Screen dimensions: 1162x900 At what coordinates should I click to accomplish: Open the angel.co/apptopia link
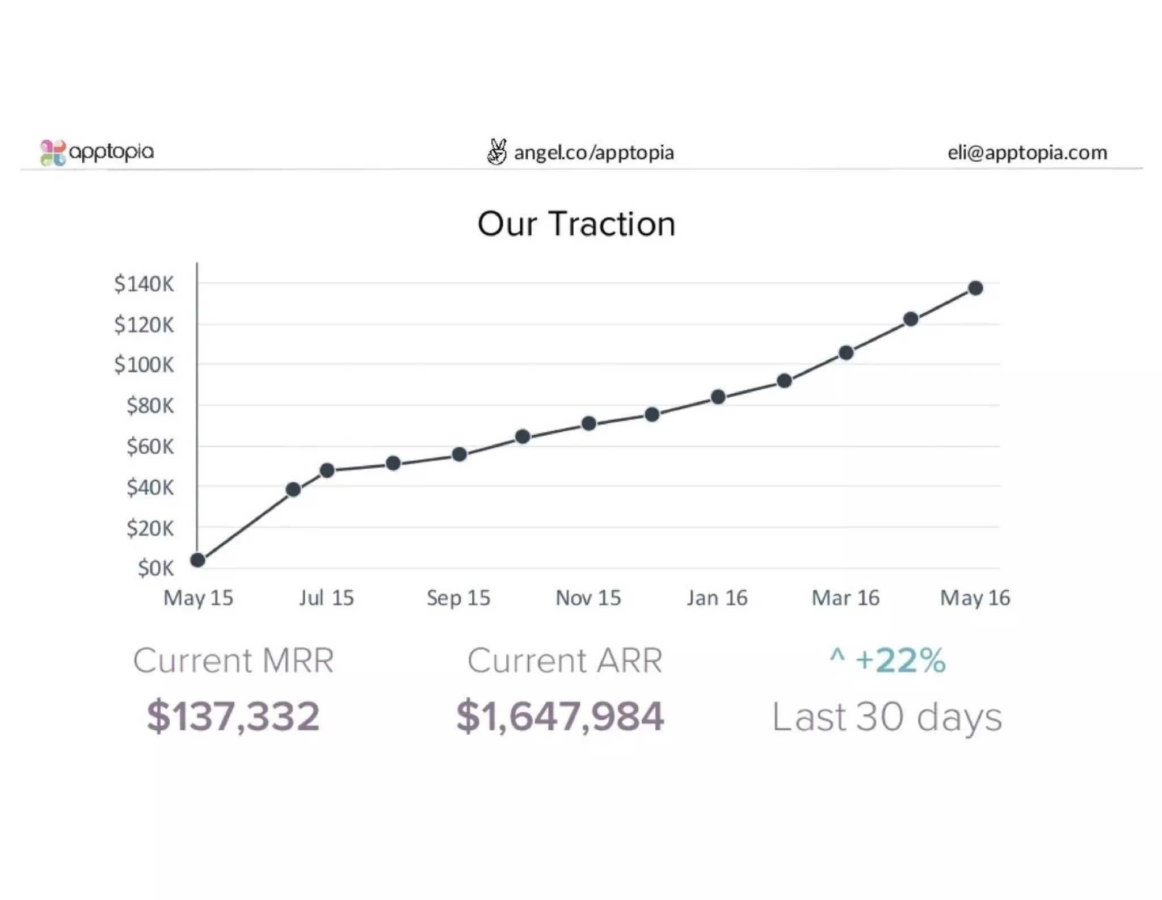tap(593, 153)
